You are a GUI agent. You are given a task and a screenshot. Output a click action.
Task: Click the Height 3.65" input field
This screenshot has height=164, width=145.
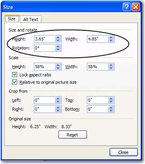coord(44,39)
